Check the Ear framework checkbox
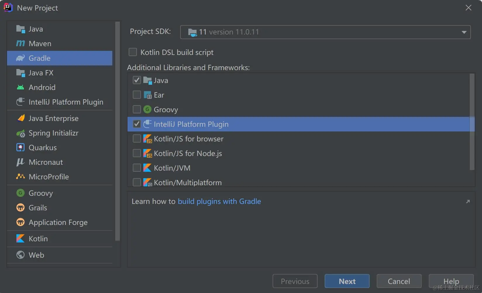 (x=137, y=95)
